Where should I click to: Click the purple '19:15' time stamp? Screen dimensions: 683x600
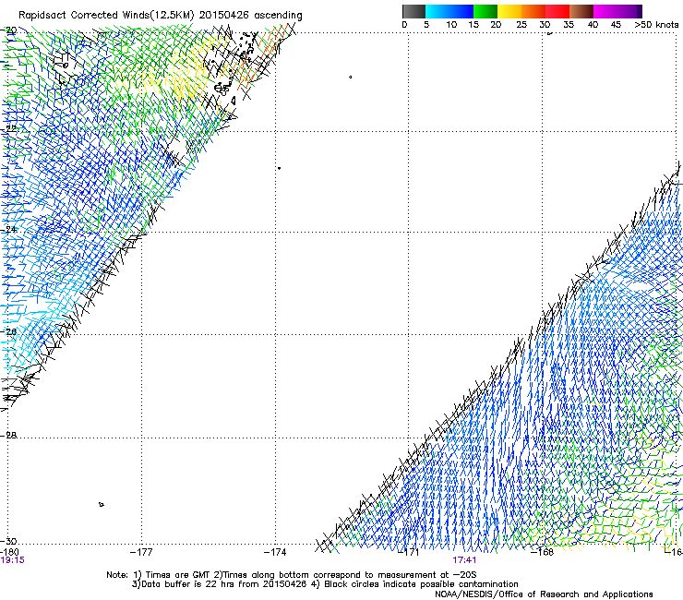click(x=13, y=560)
